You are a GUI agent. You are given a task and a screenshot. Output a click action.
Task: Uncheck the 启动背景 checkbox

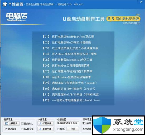[6, 129]
